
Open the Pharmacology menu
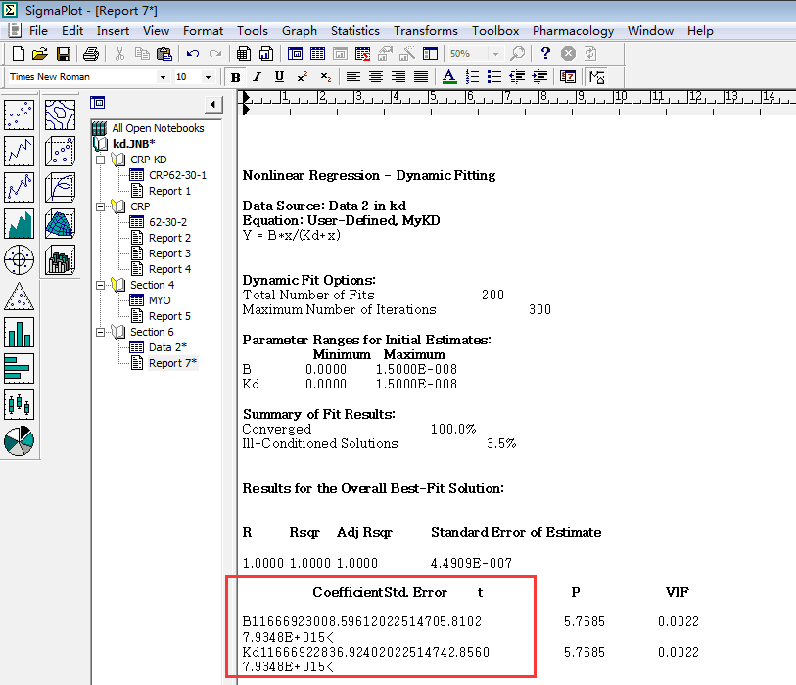573,30
